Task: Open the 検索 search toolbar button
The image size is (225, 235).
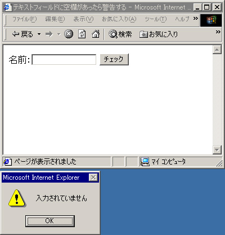Action: point(120,34)
